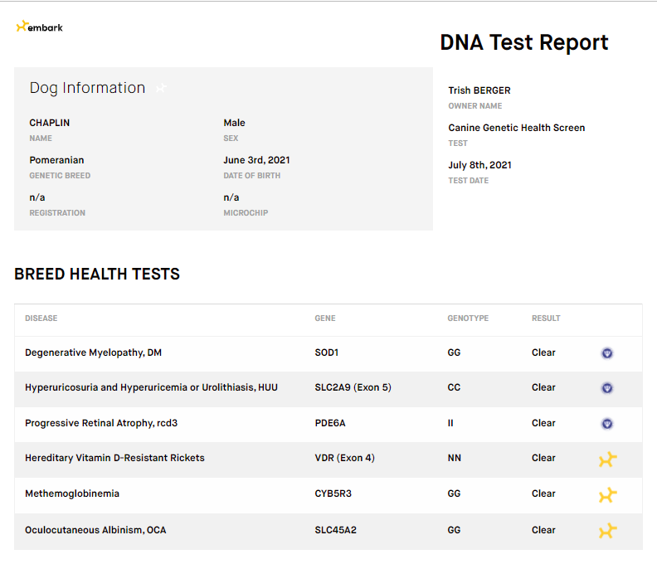This screenshot has height=564, width=657.
Task: Click the Embark icon in Vitamin D-Resistant Rickets row
Action: tap(607, 459)
